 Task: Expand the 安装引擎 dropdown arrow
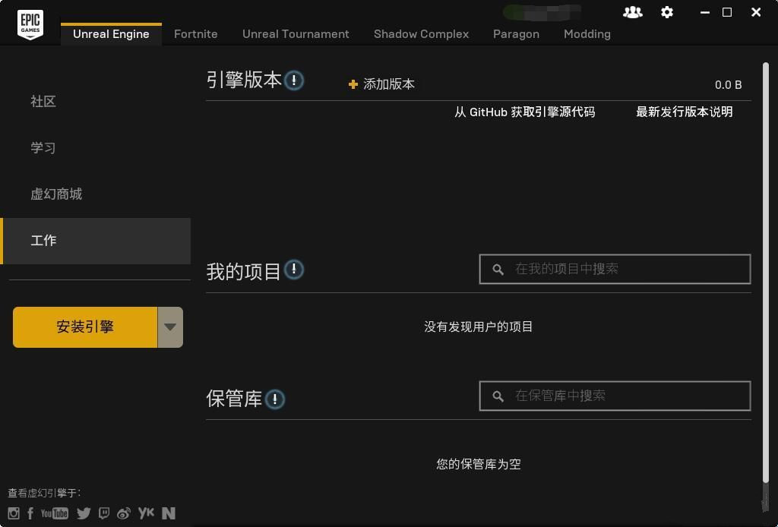[x=170, y=327]
